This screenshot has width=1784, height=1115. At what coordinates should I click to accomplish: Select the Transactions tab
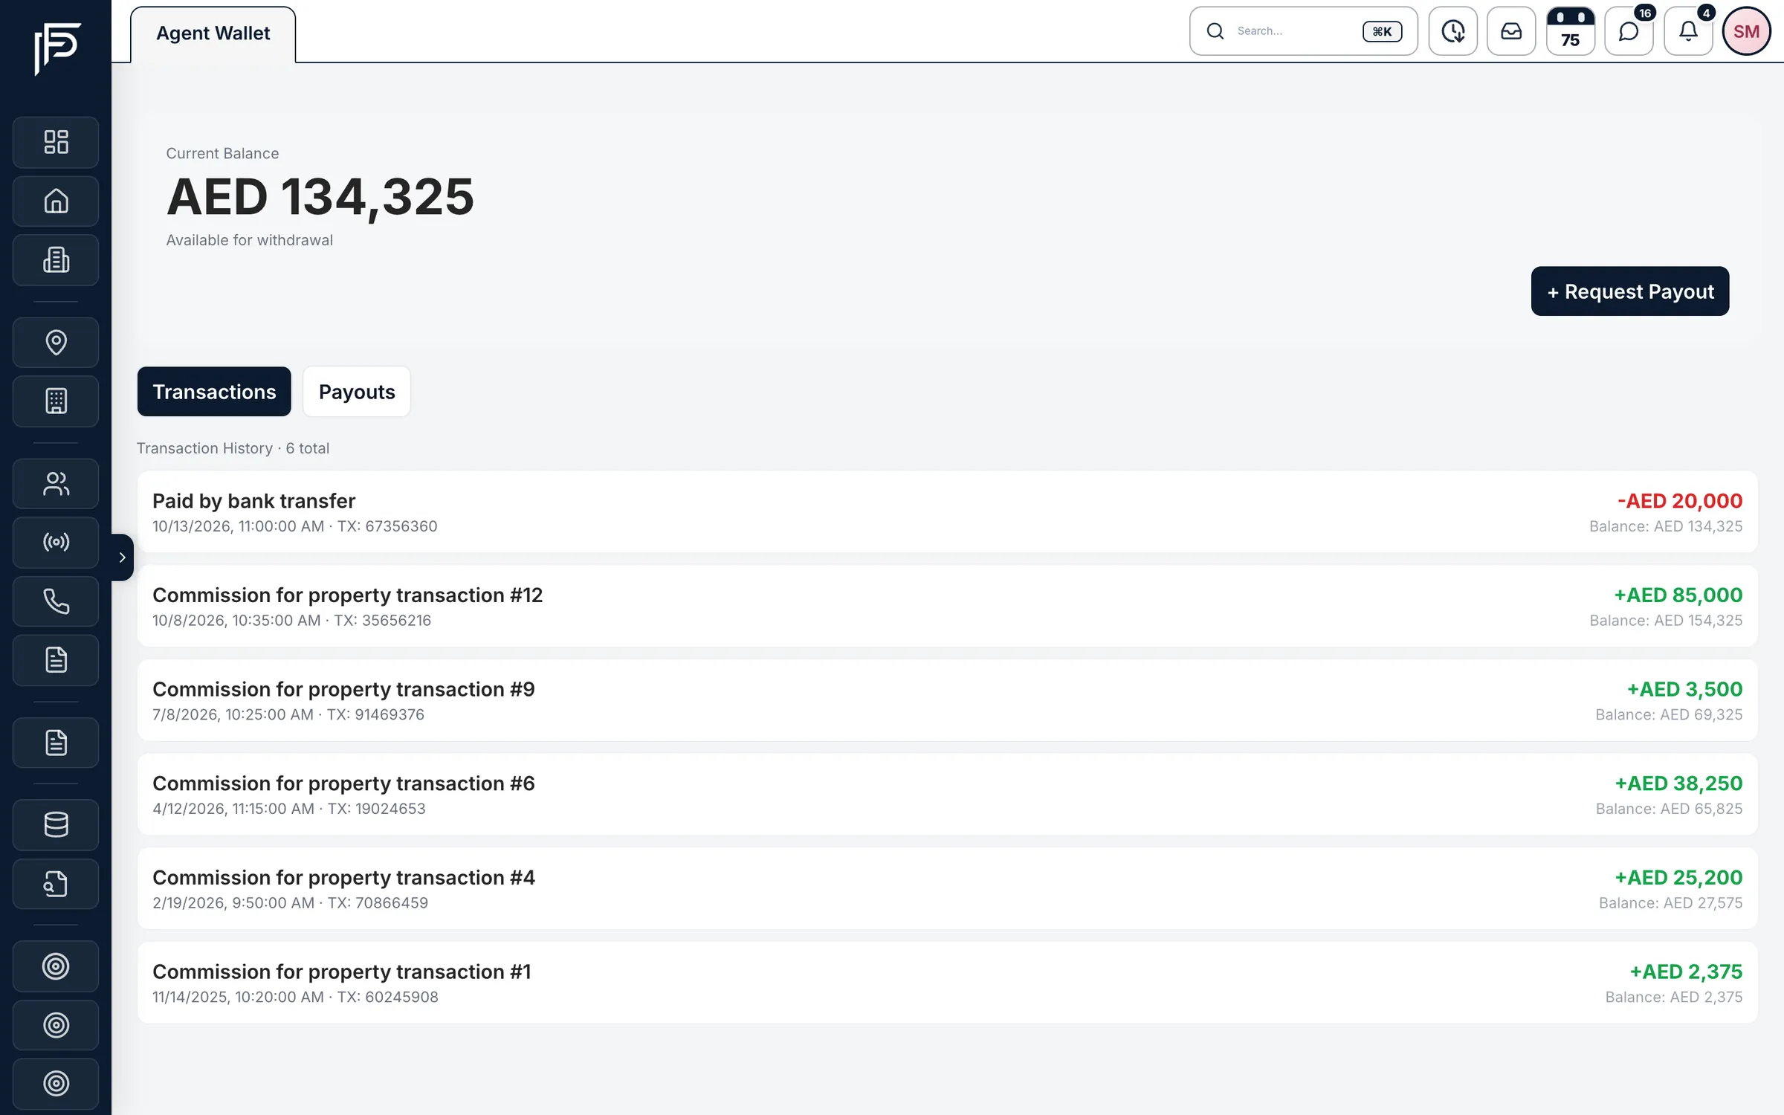pyautogui.click(x=214, y=392)
